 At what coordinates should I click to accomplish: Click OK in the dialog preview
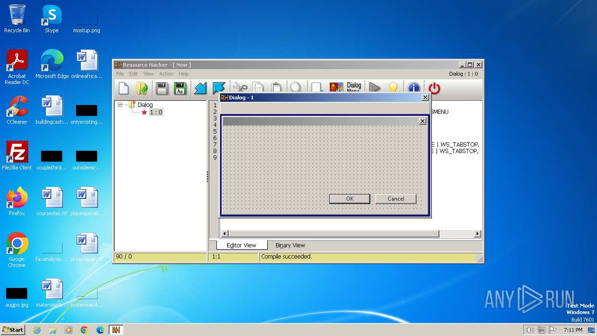point(350,199)
